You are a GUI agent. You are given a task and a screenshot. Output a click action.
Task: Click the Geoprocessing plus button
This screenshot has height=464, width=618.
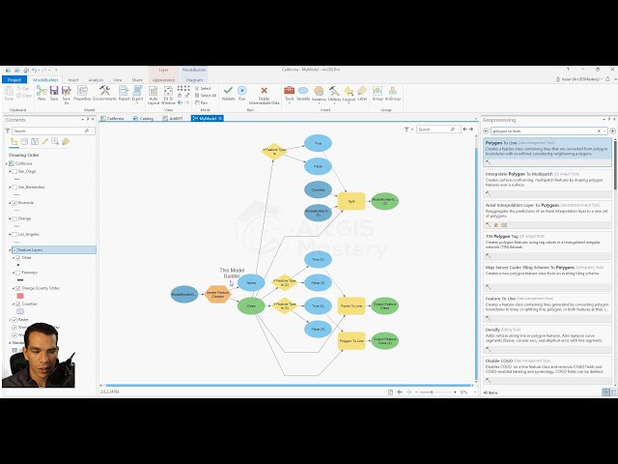[x=612, y=131]
